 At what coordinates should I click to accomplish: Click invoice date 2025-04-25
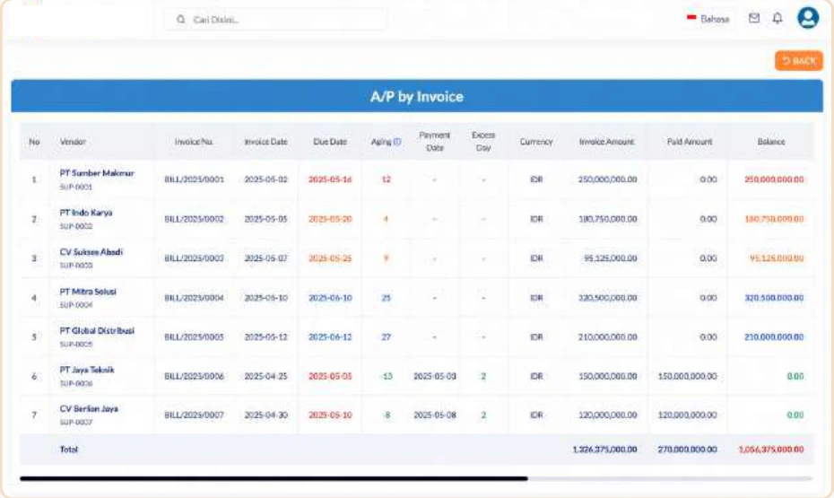tap(265, 376)
